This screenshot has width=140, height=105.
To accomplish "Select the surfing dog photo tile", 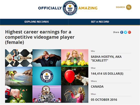I will 19,76.
